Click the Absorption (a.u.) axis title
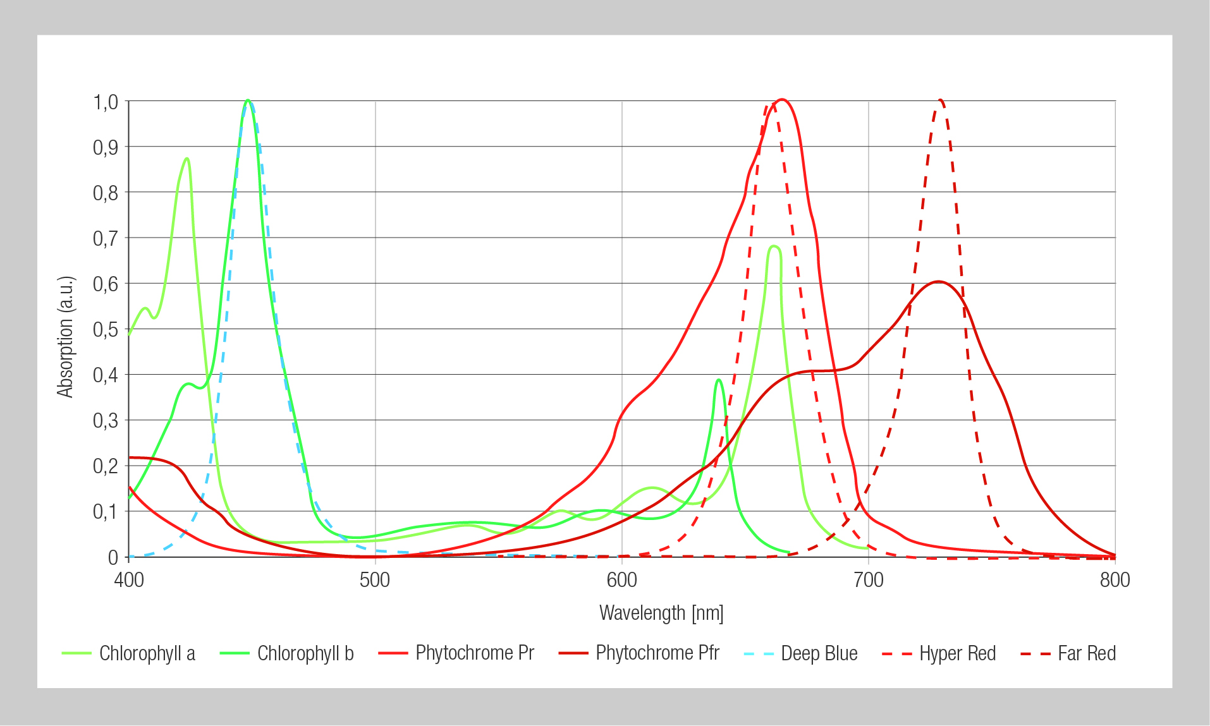This screenshot has height=726, width=1210. click(x=66, y=337)
